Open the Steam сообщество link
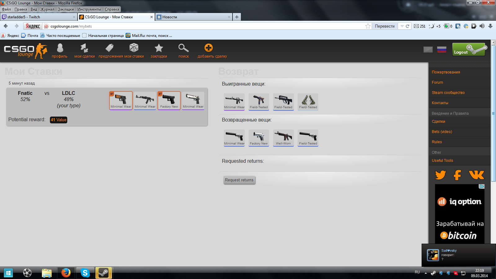The height and width of the screenshot is (279, 496). [448, 93]
